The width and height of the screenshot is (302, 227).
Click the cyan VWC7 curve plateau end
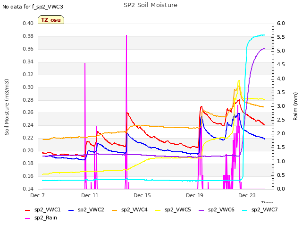click(264, 35)
